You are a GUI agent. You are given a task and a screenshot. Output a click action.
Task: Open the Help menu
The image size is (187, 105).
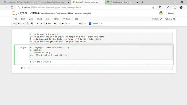click(x=76, y=19)
